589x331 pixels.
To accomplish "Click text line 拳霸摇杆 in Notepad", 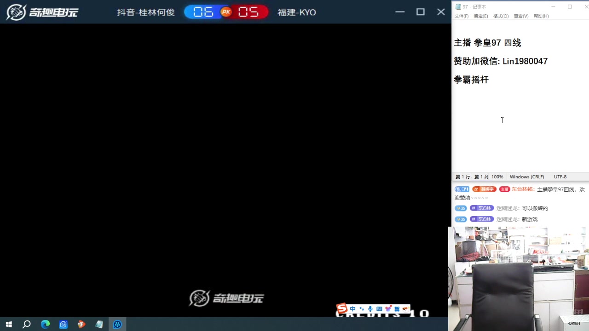I will [x=471, y=80].
